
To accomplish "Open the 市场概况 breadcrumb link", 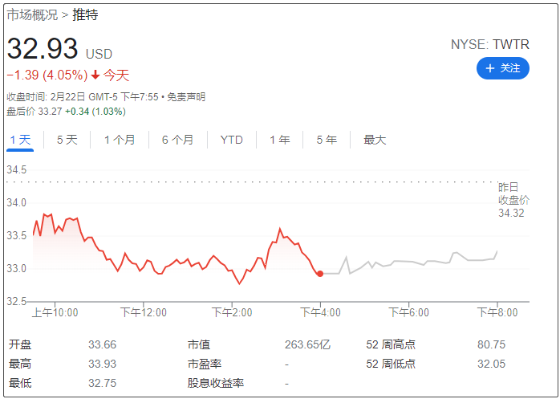I will [x=32, y=15].
